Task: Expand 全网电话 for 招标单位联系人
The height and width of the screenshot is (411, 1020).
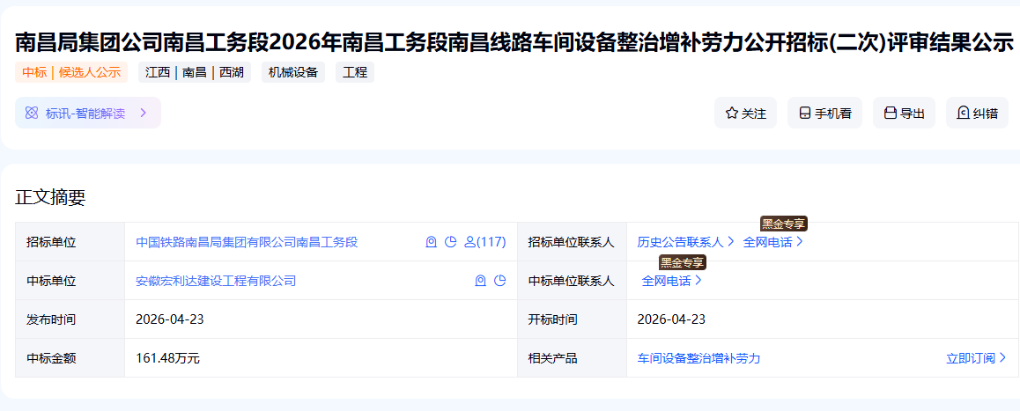Action: [x=772, y=242]
